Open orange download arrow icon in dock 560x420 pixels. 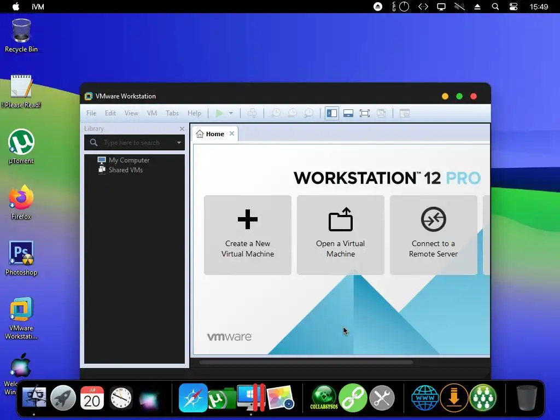[x=454, y=398]
